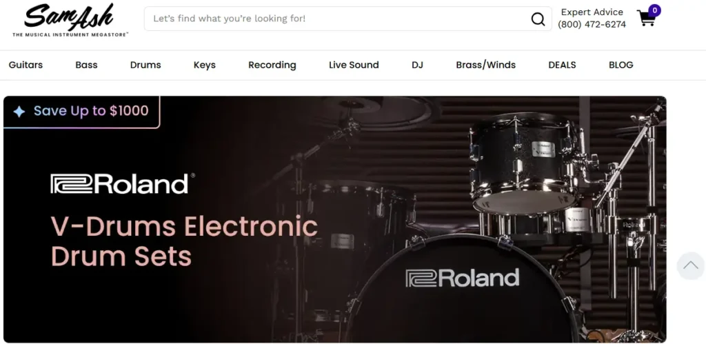Click the Expert Advice phone number
The height and width of the screenshot is (344, 706).
point(592,25)
